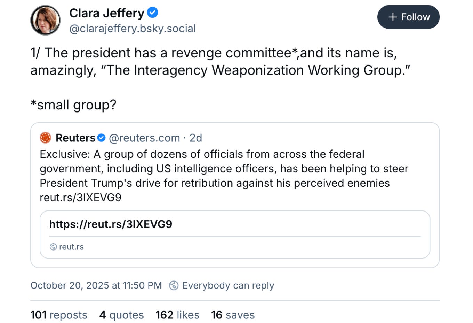Image resolution: width=473 pixels, height=323 pixels.
Task: Open the @reuters.com handle
Action: [x=144, y=138]
